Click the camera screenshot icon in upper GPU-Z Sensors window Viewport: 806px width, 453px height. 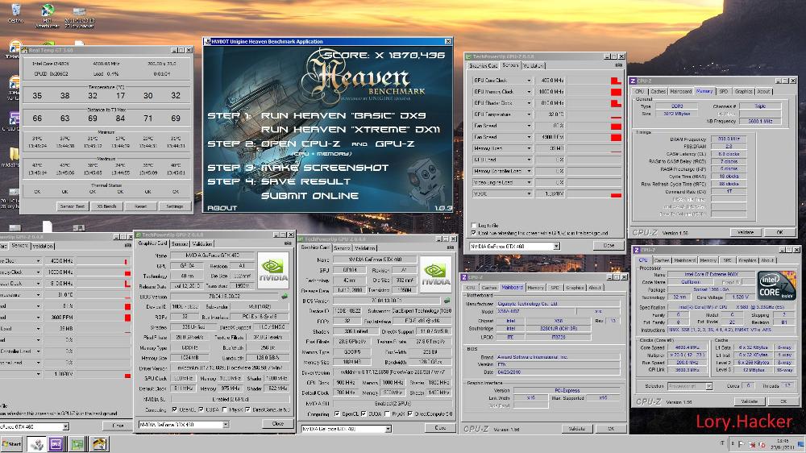pos(619,65)
